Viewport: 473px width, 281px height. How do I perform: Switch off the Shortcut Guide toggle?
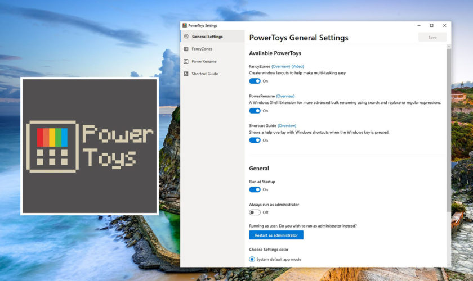(255, 140)
